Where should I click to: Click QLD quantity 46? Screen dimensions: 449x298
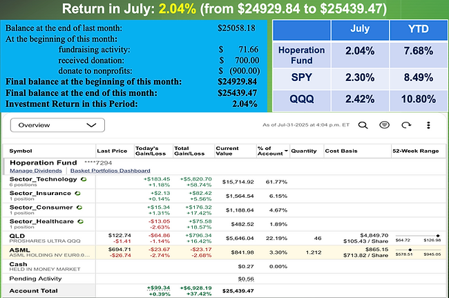point(318,238)
